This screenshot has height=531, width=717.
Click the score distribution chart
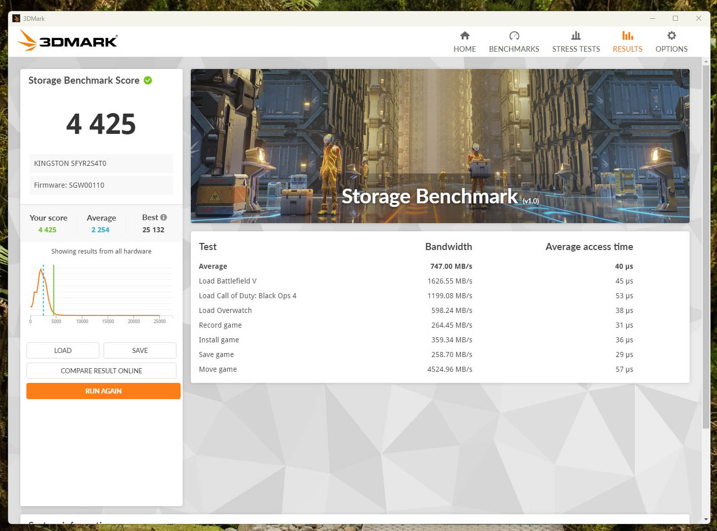101,294
